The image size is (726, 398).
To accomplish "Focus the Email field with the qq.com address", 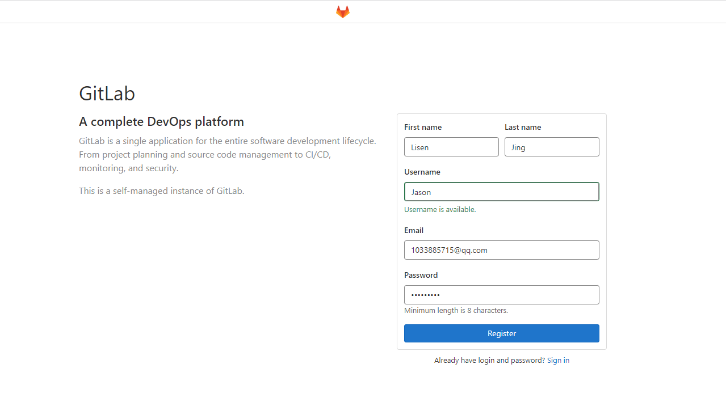I will (501, 250).
